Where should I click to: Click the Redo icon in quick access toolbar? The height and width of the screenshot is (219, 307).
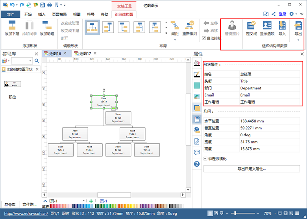click(x=22, y=5)
